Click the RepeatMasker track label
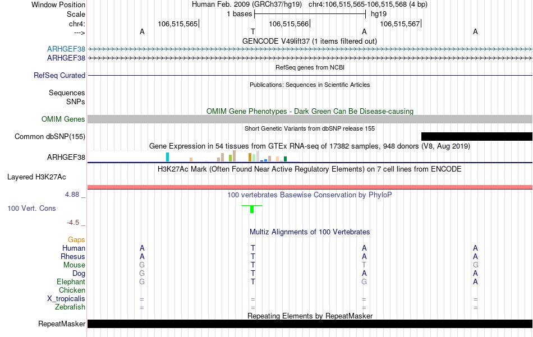This screenshot has height=337, width=533. [x=62, y=324]
